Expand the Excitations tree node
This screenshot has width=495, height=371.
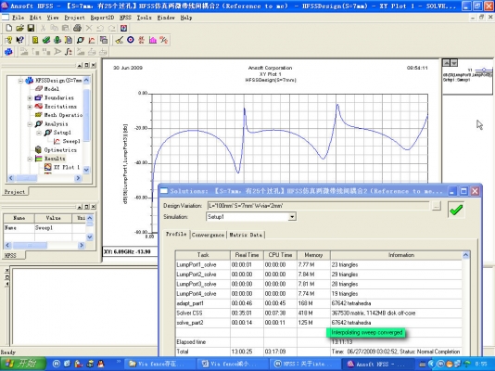click(30, 107)
